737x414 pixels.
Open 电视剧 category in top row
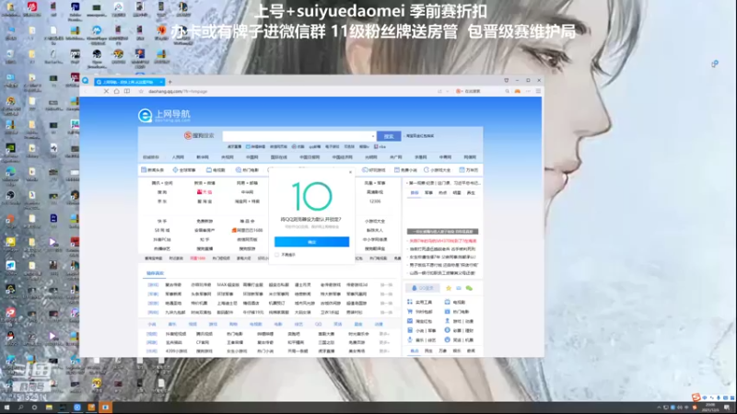216,170
